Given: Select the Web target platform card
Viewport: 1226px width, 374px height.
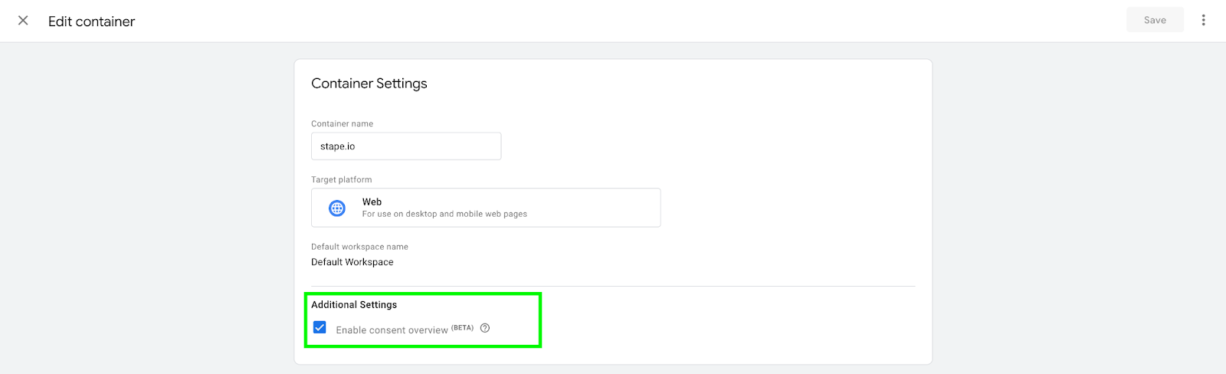Looking at the screenshot, I should (x=486, y=208).
